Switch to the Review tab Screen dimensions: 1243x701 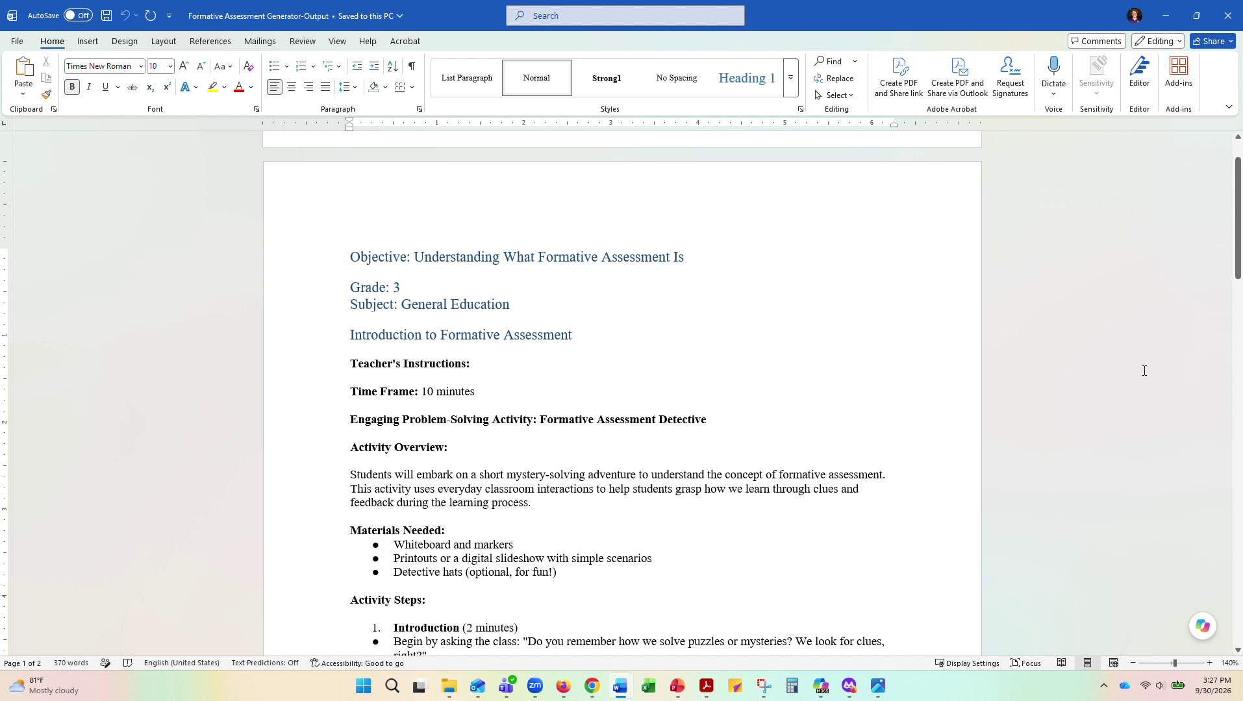tap(302, 41)
